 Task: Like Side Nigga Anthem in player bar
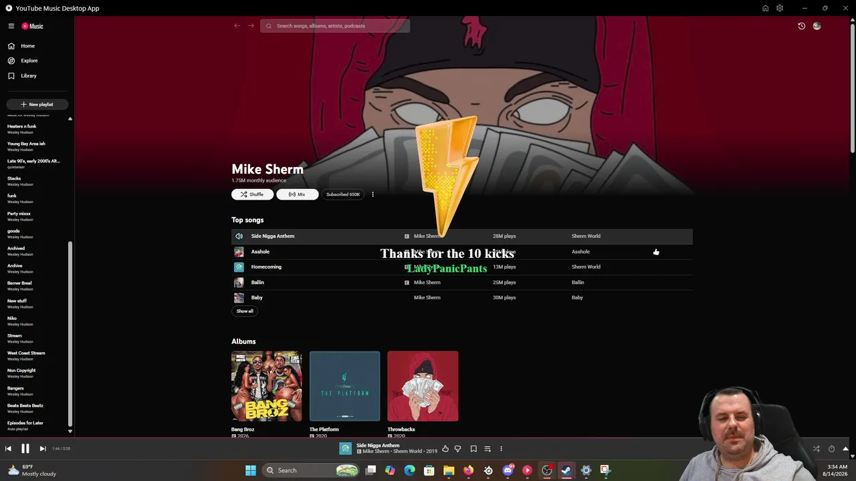445,449
